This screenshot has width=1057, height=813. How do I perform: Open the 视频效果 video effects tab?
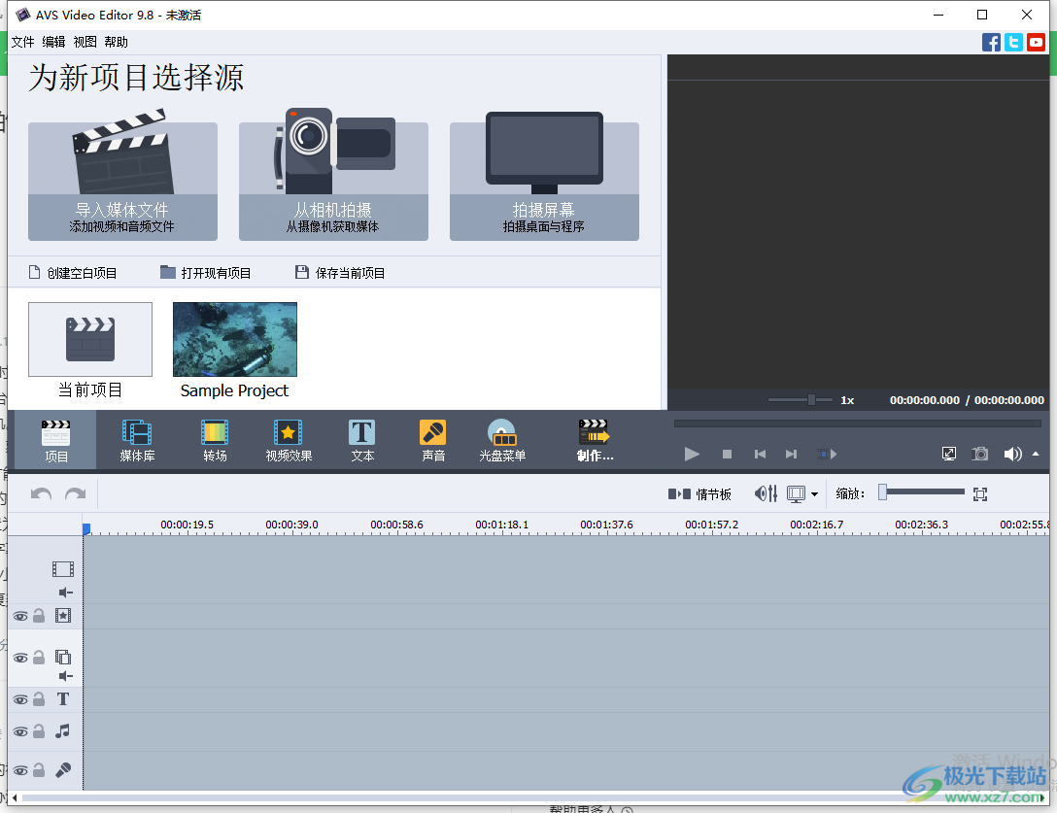[x=289, y=440]
